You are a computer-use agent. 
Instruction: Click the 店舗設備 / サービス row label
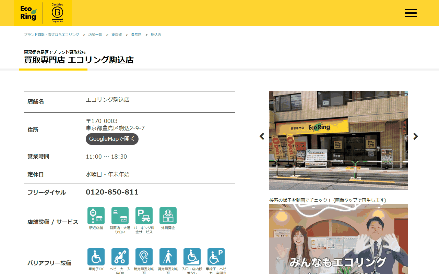click(53, 222)
